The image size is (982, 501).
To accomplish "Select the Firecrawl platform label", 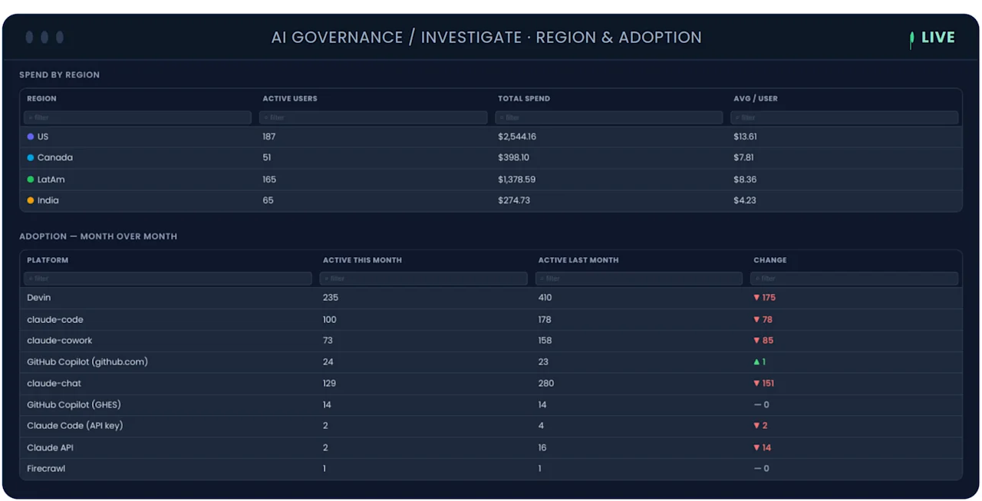I will [46, 469].
